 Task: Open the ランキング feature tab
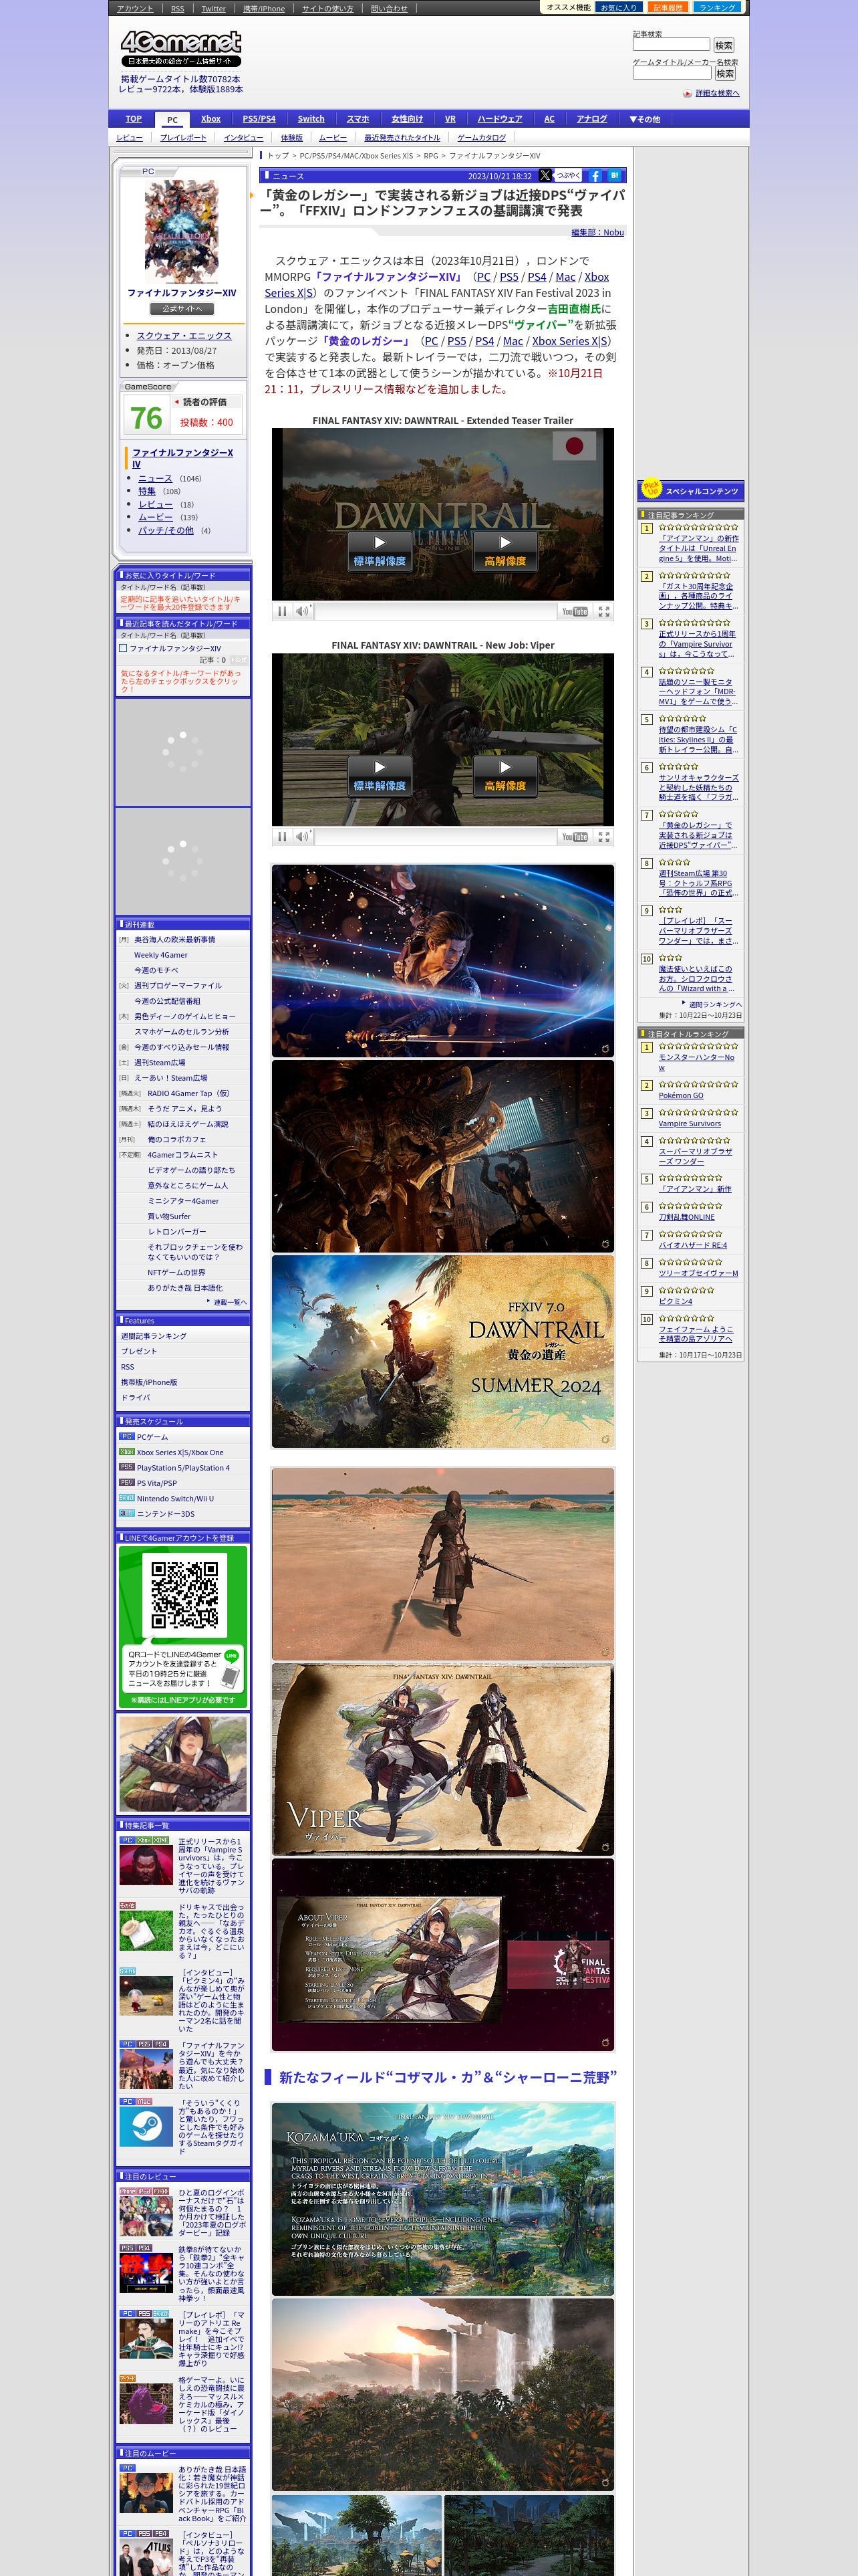717,7
